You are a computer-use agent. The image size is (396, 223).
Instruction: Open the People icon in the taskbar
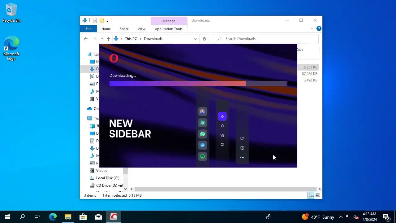[x=268, y=217]
